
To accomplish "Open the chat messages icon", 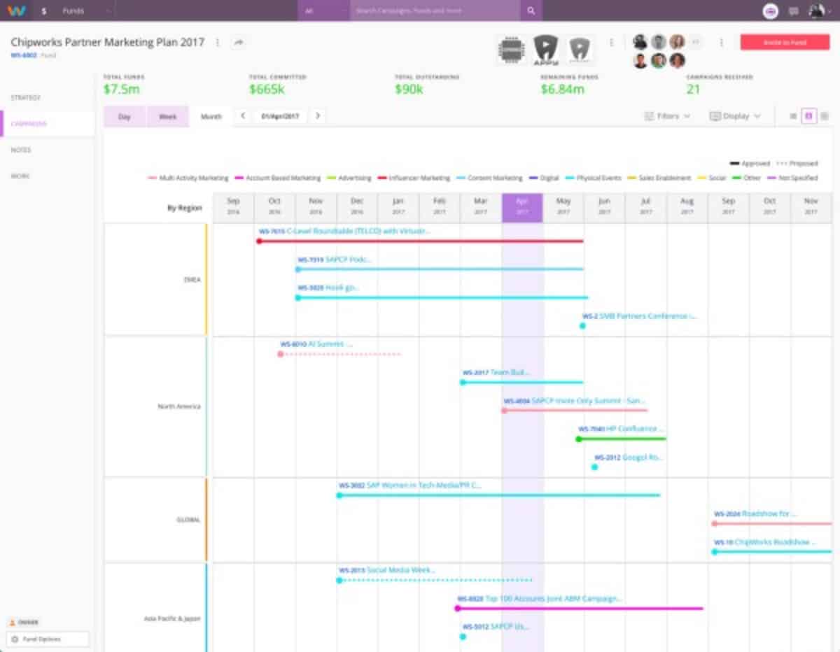I will pyautogui.click(x=793, y=11).
